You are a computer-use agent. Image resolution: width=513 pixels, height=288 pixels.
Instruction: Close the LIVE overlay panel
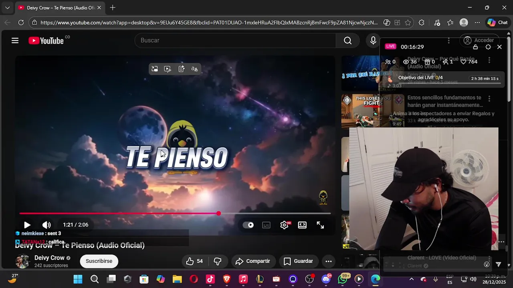click(x=499, y=47)
